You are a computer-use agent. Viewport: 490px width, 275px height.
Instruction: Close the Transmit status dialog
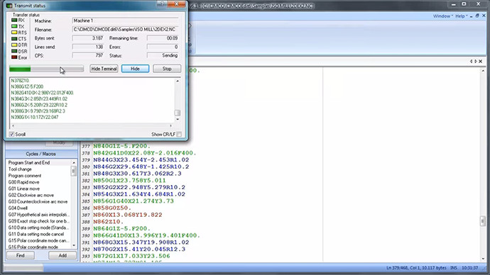(x=177, y=4)
